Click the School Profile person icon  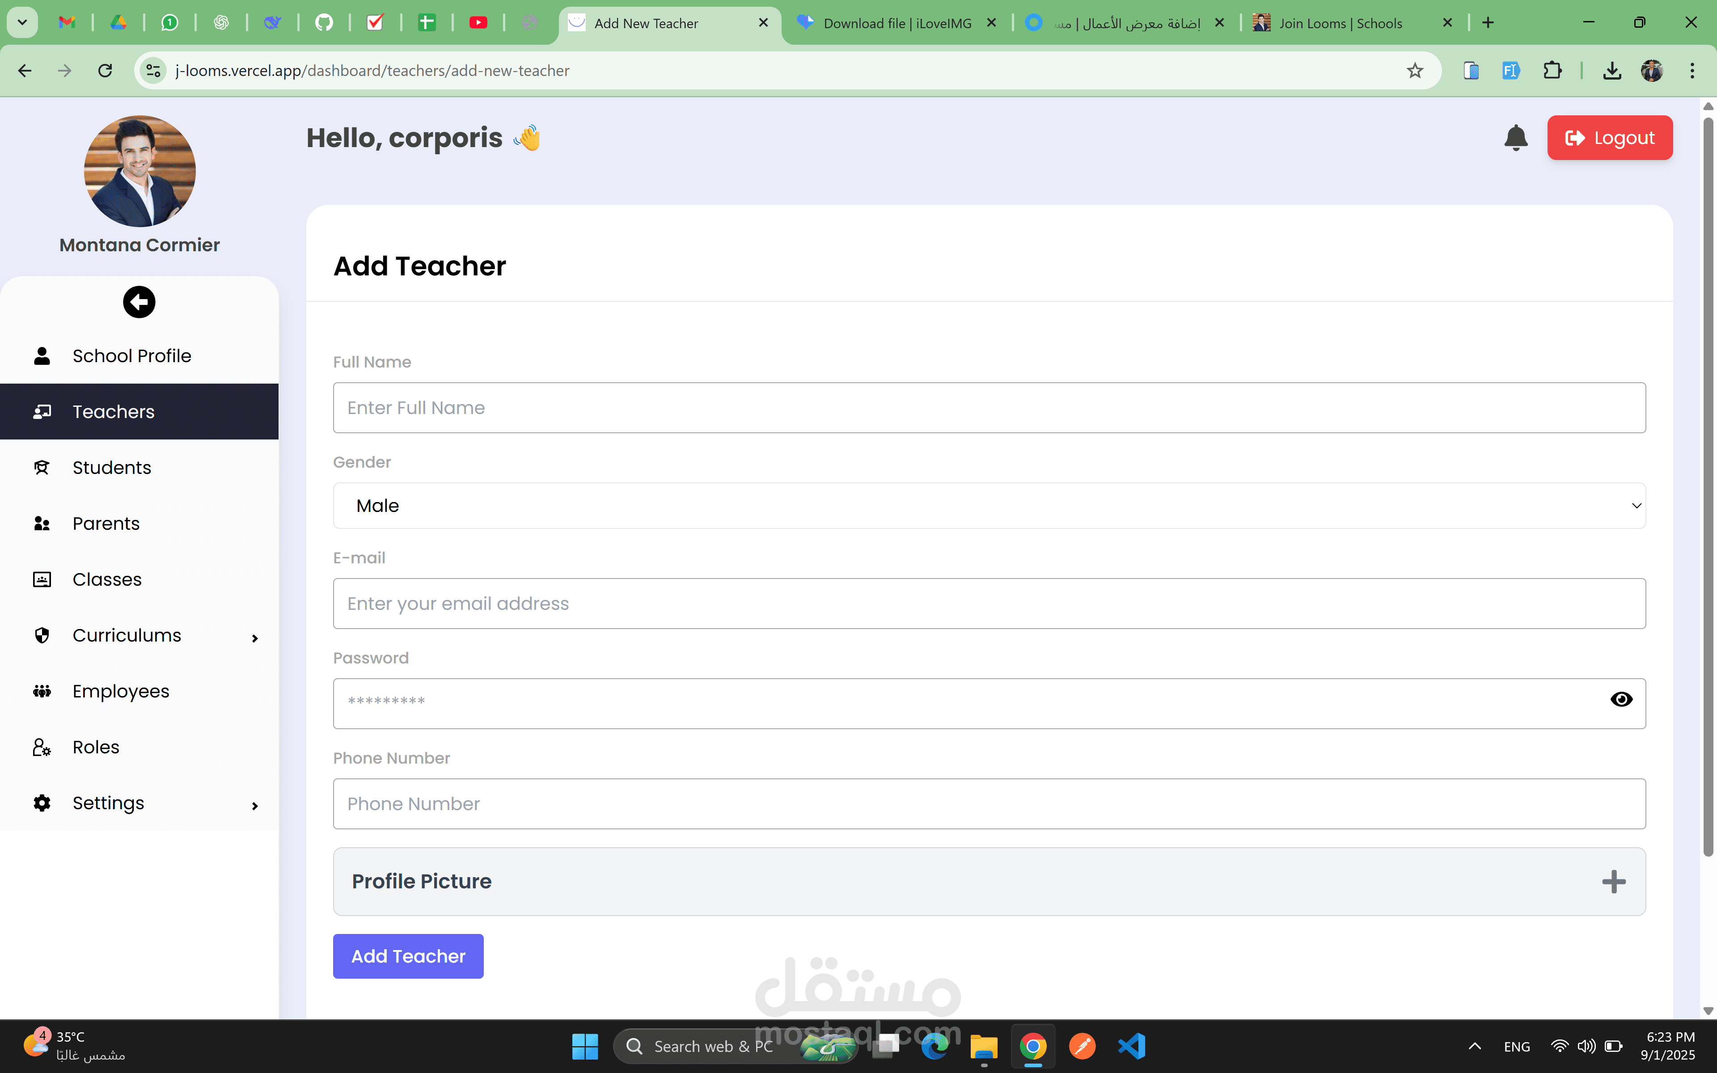click(42, 355)
